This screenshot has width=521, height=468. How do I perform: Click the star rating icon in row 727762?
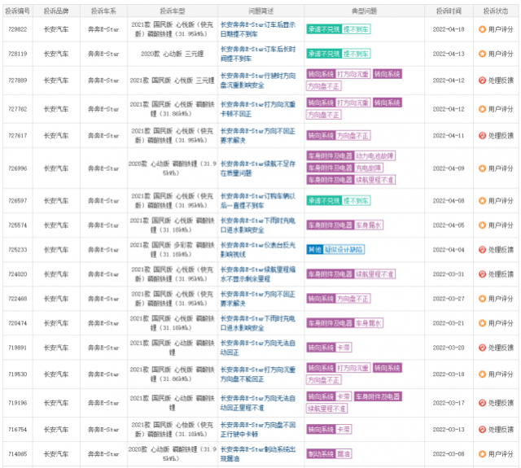(482, 109)
